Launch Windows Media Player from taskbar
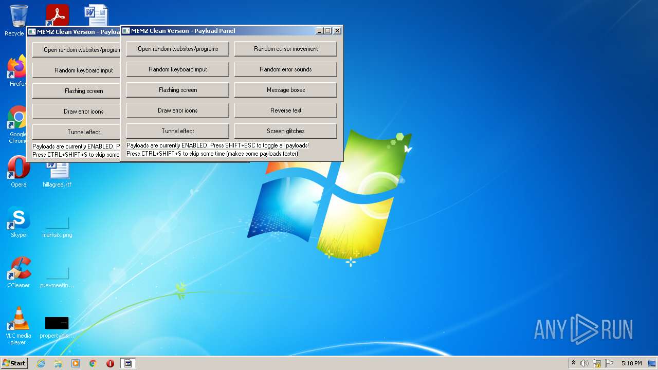This screenshot has height=370, width=658. pos(76,363)
